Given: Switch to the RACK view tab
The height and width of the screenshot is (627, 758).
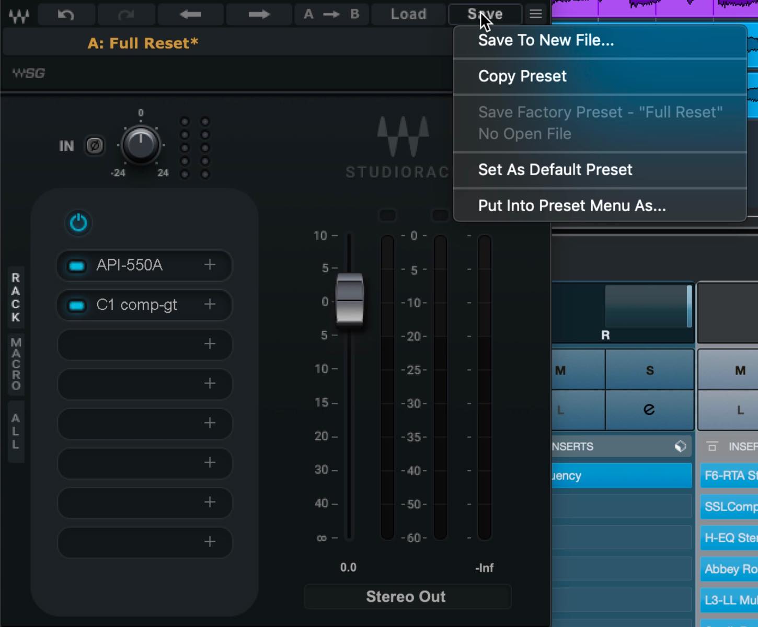Looking at the screenshot, I should (x=16, y=297).
